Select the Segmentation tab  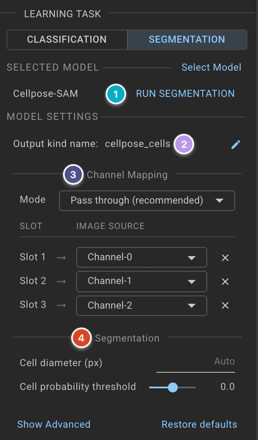[187, 39]
